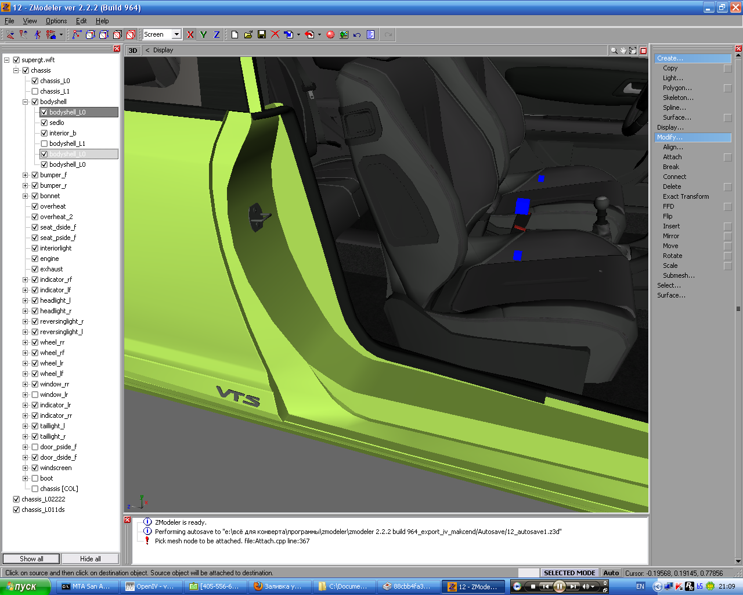The image size is (743, 595).
Task: Open the Edit menu
Action: [81, 21]
